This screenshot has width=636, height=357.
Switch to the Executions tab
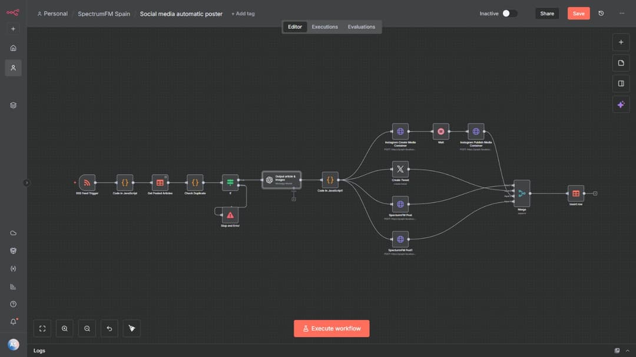point(324,27)
